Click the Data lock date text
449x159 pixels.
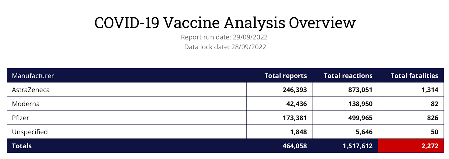click(225, 47)
